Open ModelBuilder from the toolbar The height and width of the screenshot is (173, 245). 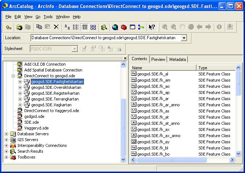tap(141, 27)
